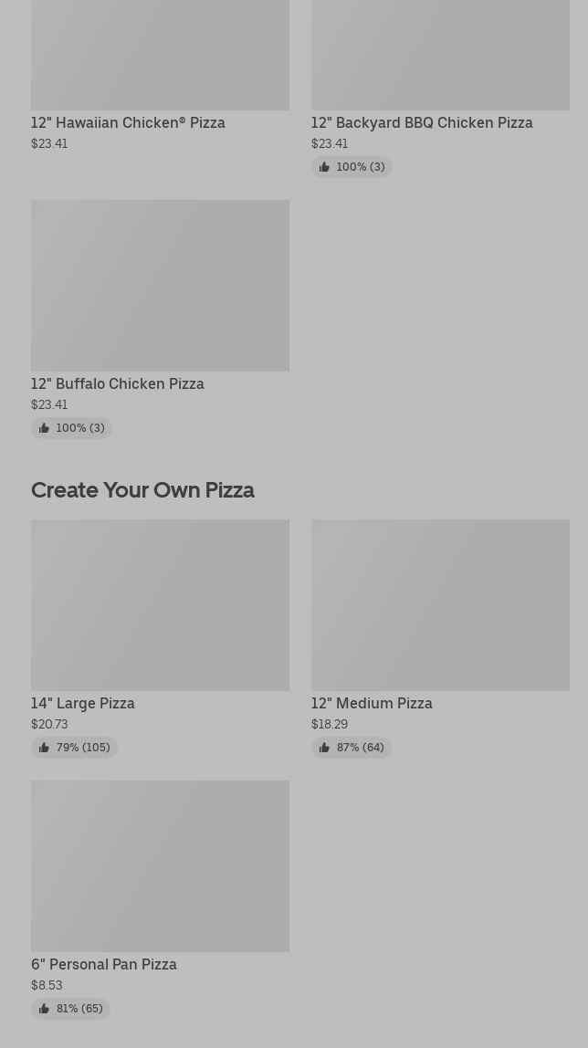Click thumbs-up icon beside 81% rating
This screenshot has width=588, height=1048.
44,1009
